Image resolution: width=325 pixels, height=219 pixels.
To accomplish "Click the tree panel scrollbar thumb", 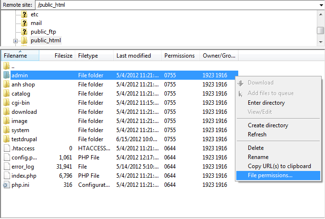I will [x=321, y=30].
